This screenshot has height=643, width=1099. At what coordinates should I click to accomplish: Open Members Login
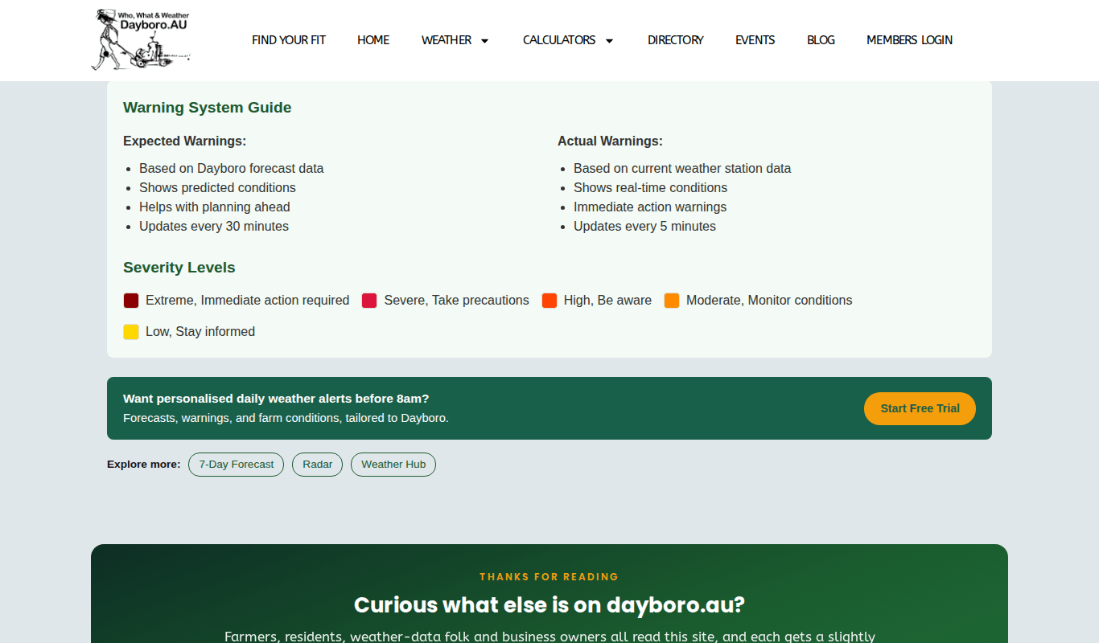tap(909, 40)
